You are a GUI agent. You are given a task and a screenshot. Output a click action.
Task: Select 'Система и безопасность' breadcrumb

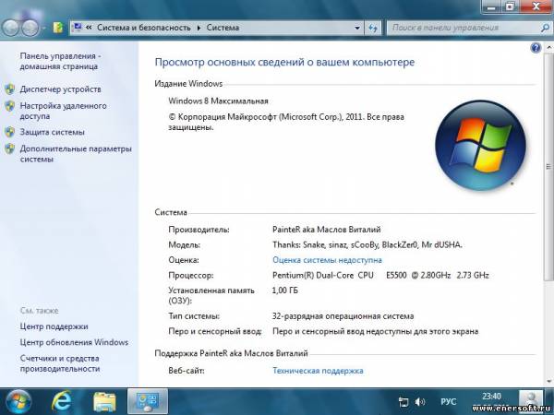(143, 28)
